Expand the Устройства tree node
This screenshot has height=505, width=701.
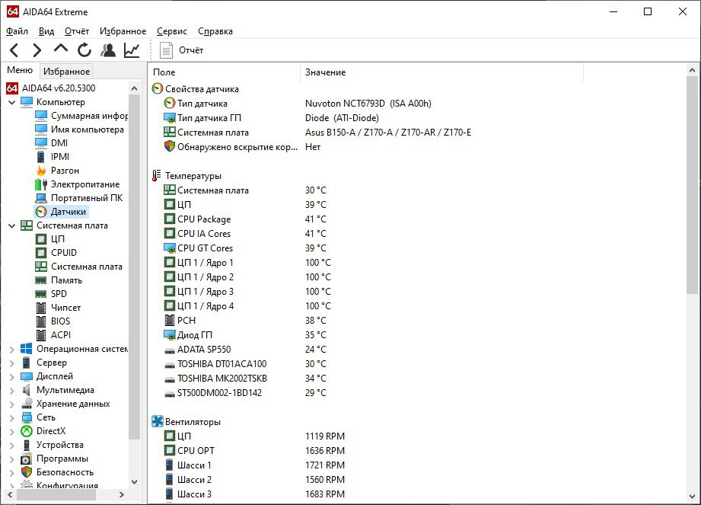(12, 446)
